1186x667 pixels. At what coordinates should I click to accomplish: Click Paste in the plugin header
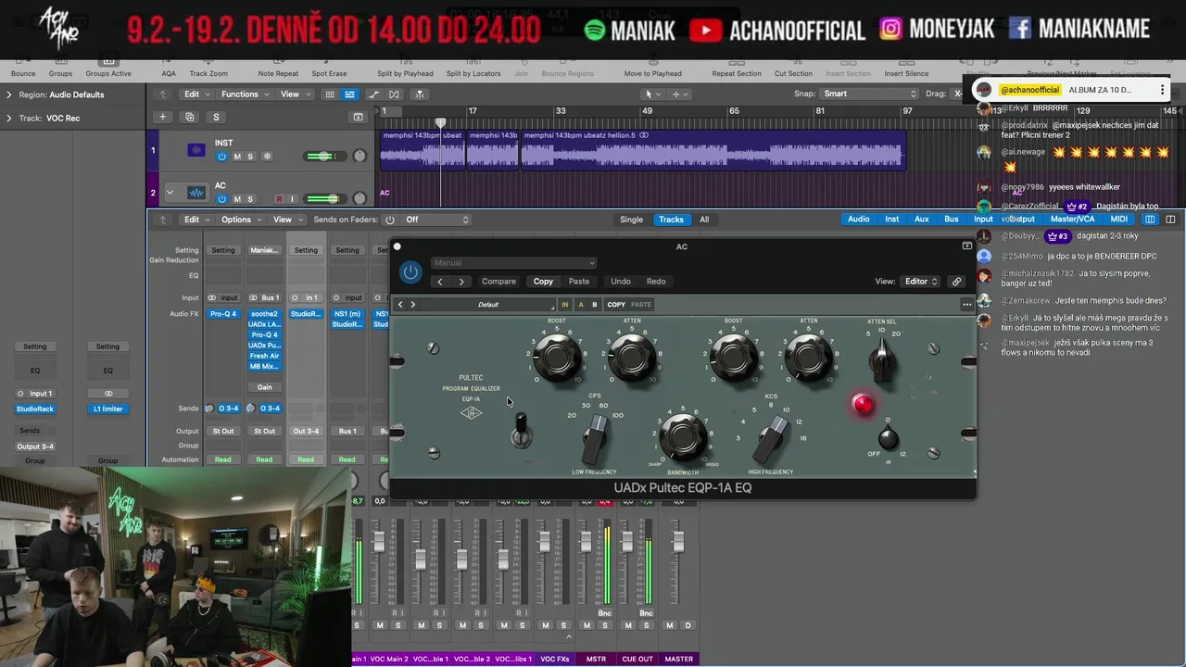(579, 282)
